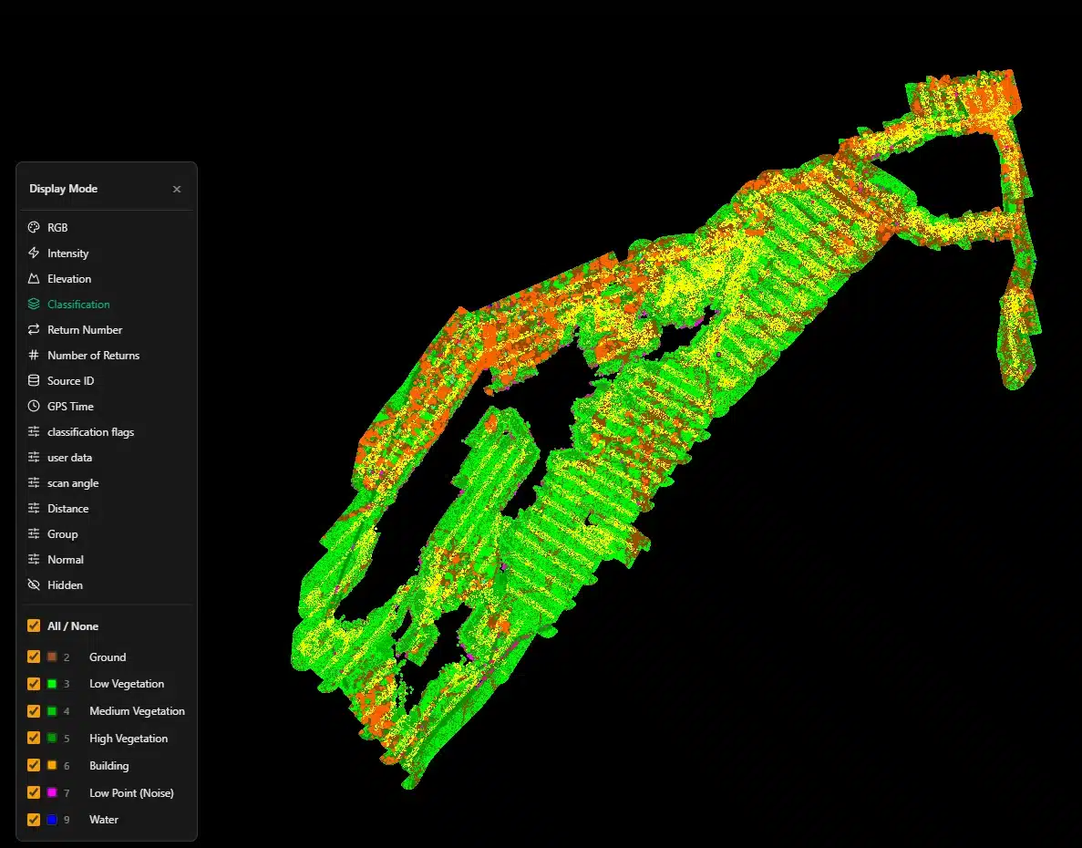Click the Hidden crossed-eye icon
Screen dimensions: 1082x848
pyautogui.click(x=33, y=584)
